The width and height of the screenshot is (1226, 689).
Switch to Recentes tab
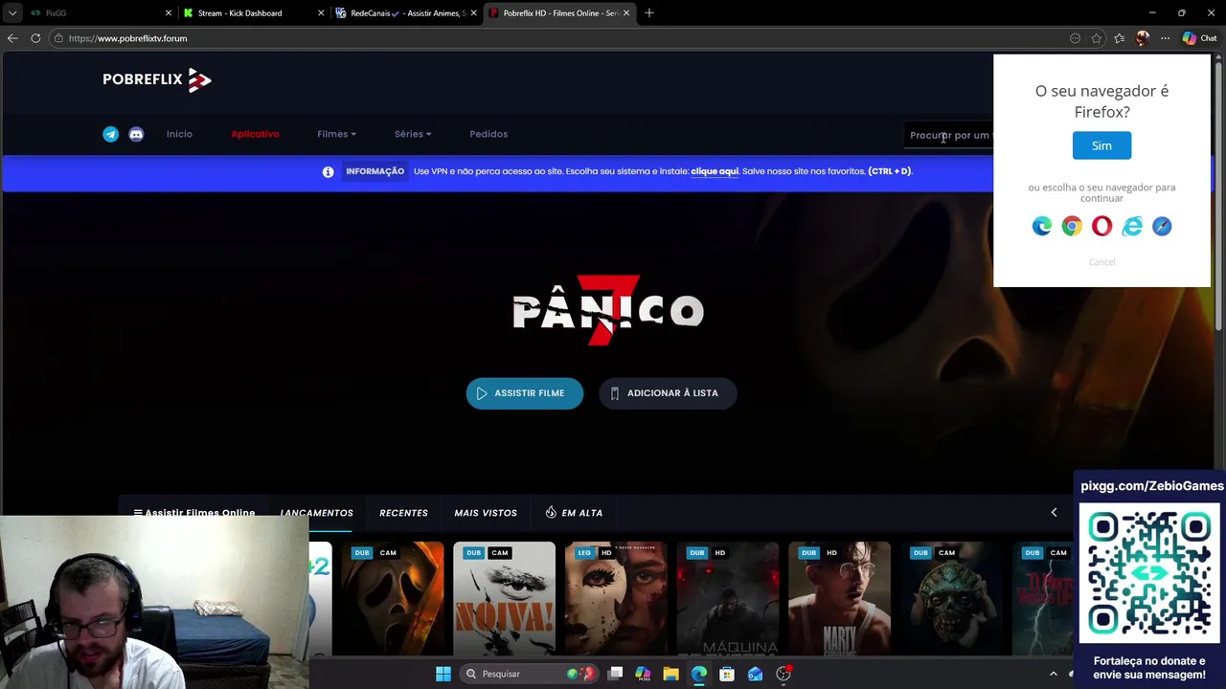tap(403, 513)
